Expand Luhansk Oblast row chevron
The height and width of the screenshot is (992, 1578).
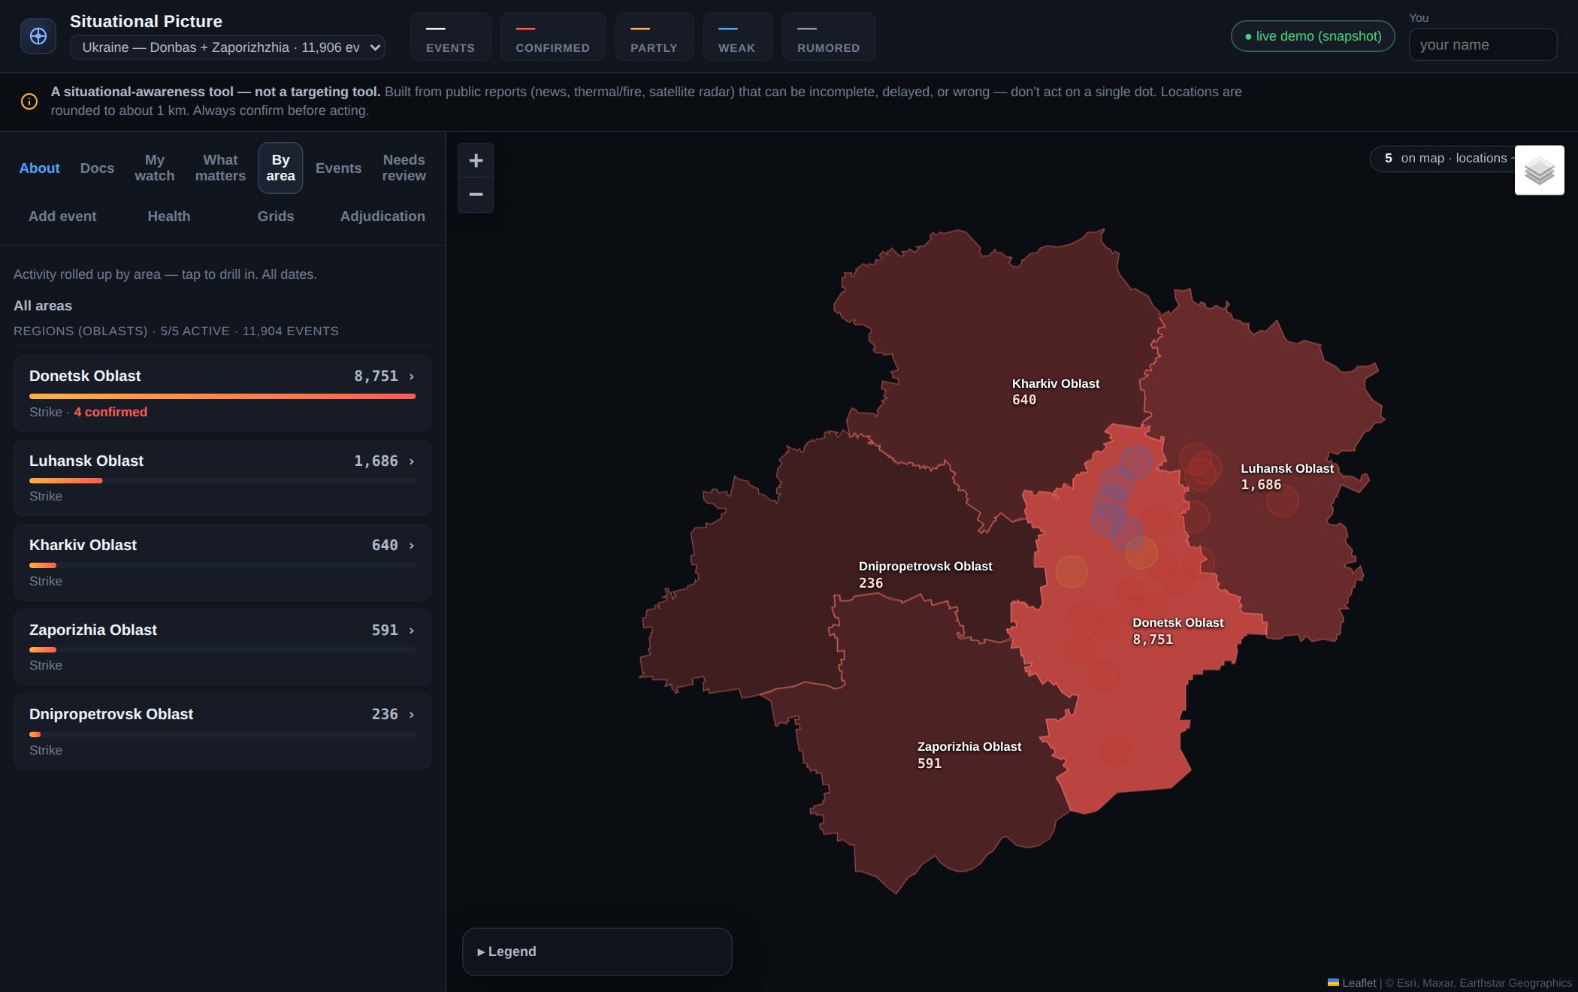(412, 461)
